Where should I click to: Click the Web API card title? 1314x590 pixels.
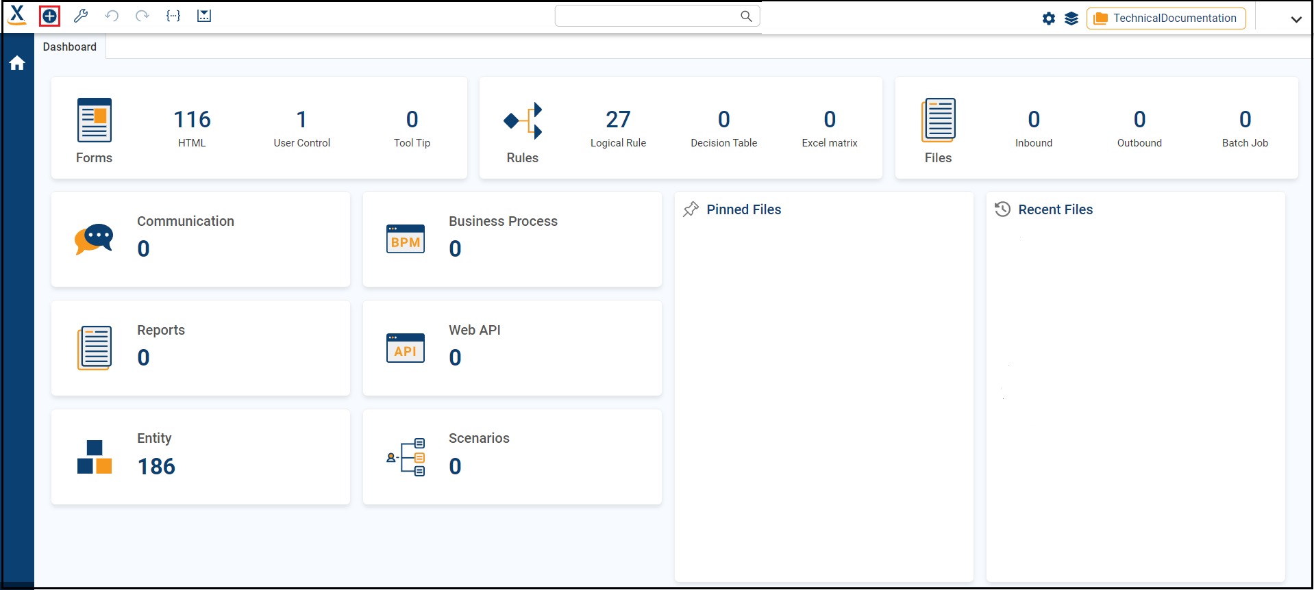pos(475,330)
